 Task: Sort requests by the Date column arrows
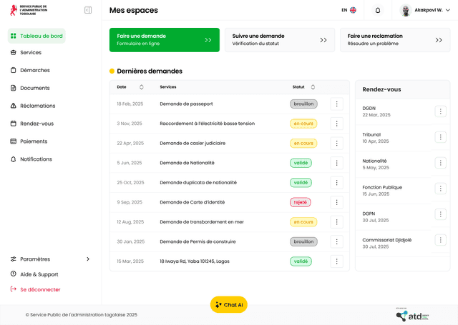point(142,87)
